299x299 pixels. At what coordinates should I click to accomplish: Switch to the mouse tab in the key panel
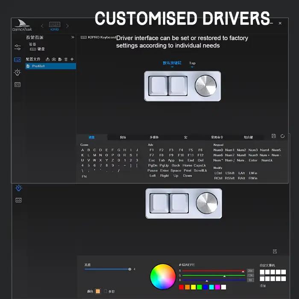click(x=123, y=137)
